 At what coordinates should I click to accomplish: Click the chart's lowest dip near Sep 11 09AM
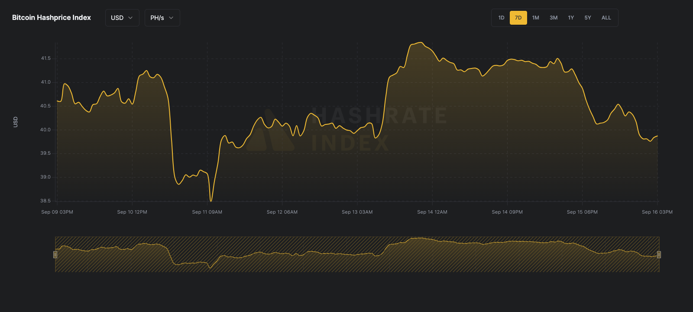[x=211, y=201]
